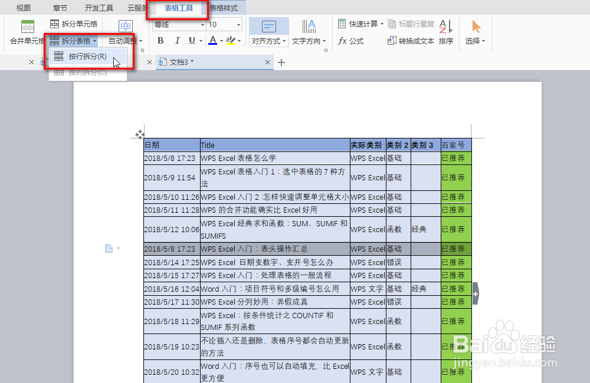Click the AutoFit (自动调整) icon

pos(125,27)
